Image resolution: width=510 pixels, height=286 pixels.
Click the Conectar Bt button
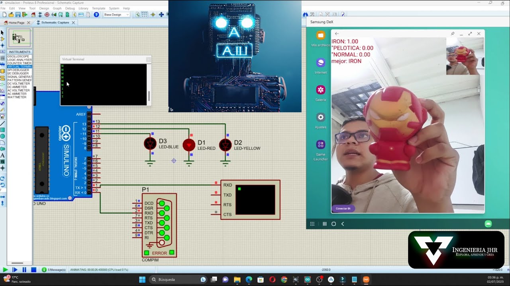click(343, 209)
